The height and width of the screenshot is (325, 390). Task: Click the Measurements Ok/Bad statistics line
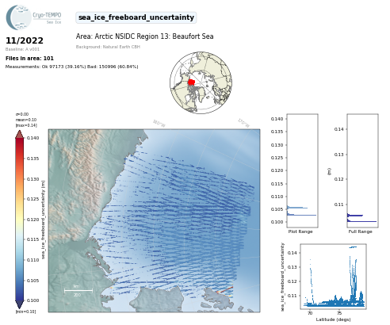(x=72, y=67)
